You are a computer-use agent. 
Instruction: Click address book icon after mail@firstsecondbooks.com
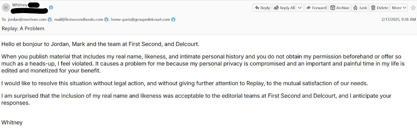pyautogui.click(x=106, y=20)
